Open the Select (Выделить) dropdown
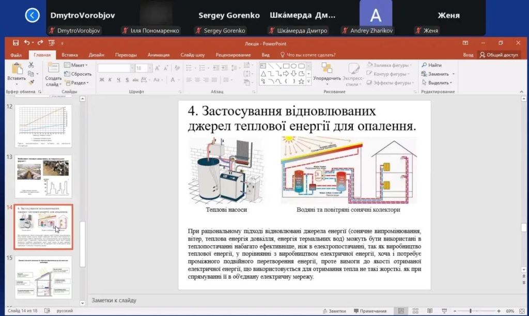This screenshot has width=529, height=316. [437, 83]
